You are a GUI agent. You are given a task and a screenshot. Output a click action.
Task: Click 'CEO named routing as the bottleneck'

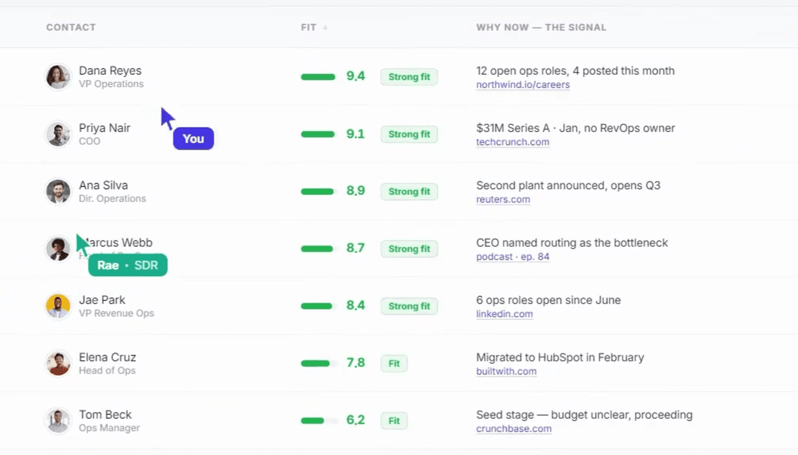click(x=572, y=243)
